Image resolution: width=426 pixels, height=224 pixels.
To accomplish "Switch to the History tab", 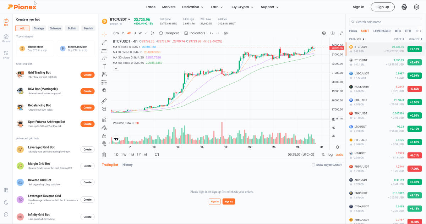I will [x=127, y=165].
